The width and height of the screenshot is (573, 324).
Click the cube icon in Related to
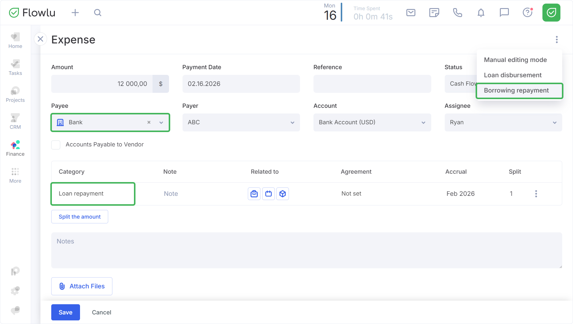[x=283, y=194]
